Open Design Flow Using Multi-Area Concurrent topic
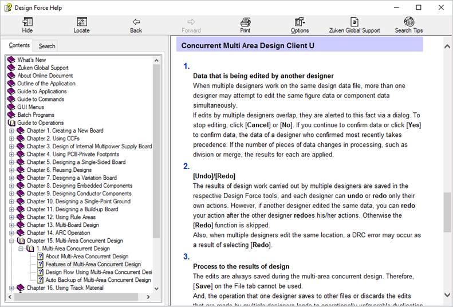This screenshot has height=307, width=453. tap(99, 272)
